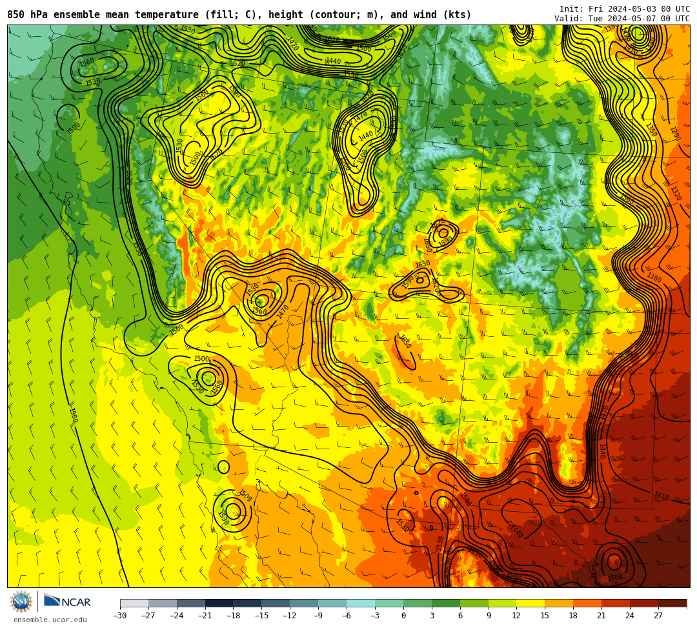Click the 24 colorbar tick label
The image size is (697, 628).
pos(630,616)
